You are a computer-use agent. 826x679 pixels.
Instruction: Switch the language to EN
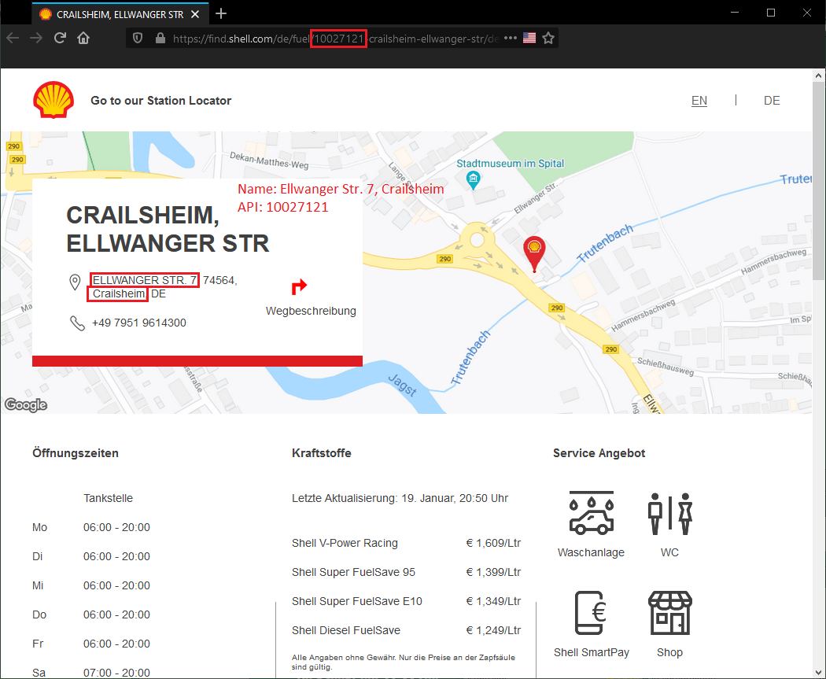pyautogui.click(x=699, y=101)
